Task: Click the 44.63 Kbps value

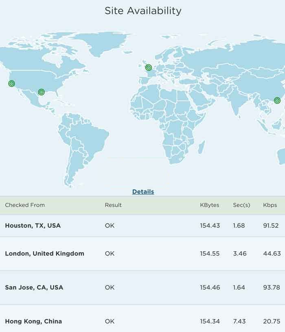Action: click(272, 253)
